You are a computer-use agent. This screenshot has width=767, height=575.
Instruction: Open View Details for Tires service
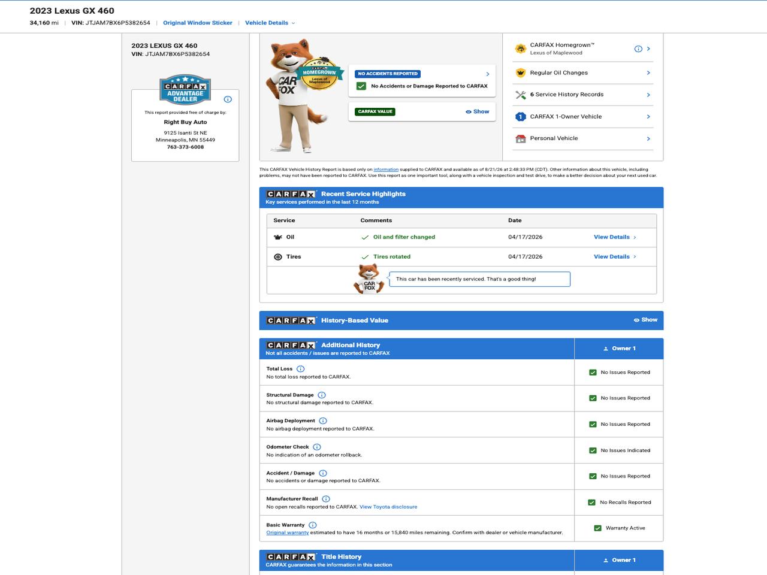[615, 257]
